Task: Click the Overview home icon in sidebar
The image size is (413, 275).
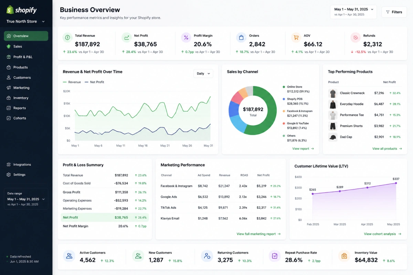Action: click(9, 36)
